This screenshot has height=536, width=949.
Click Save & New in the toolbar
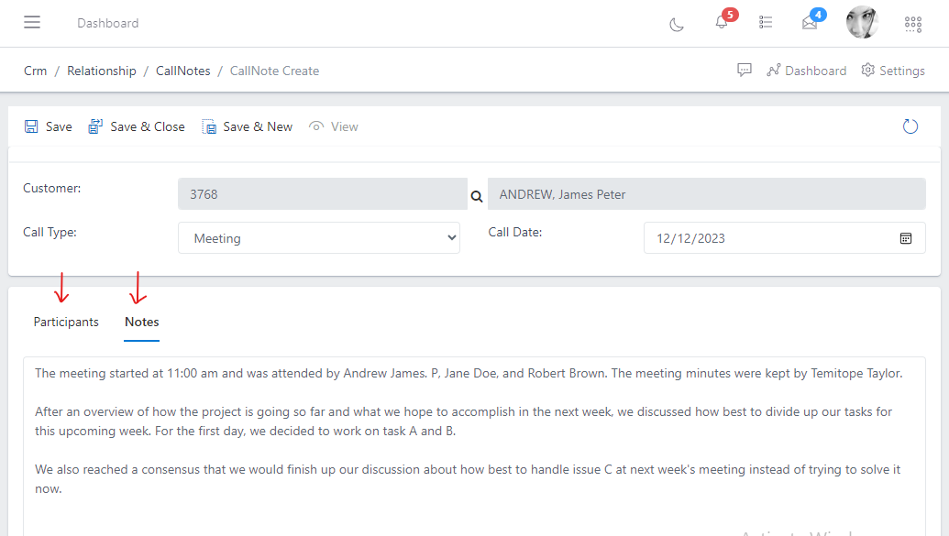pos(247,126)
